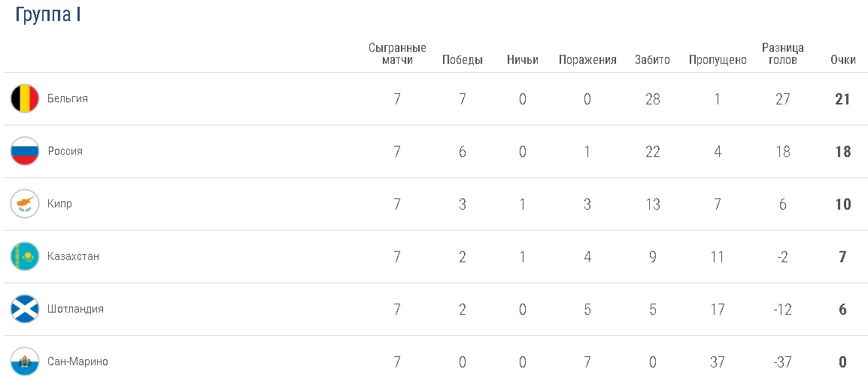Click the Разница голов column header

coord(782,53)
